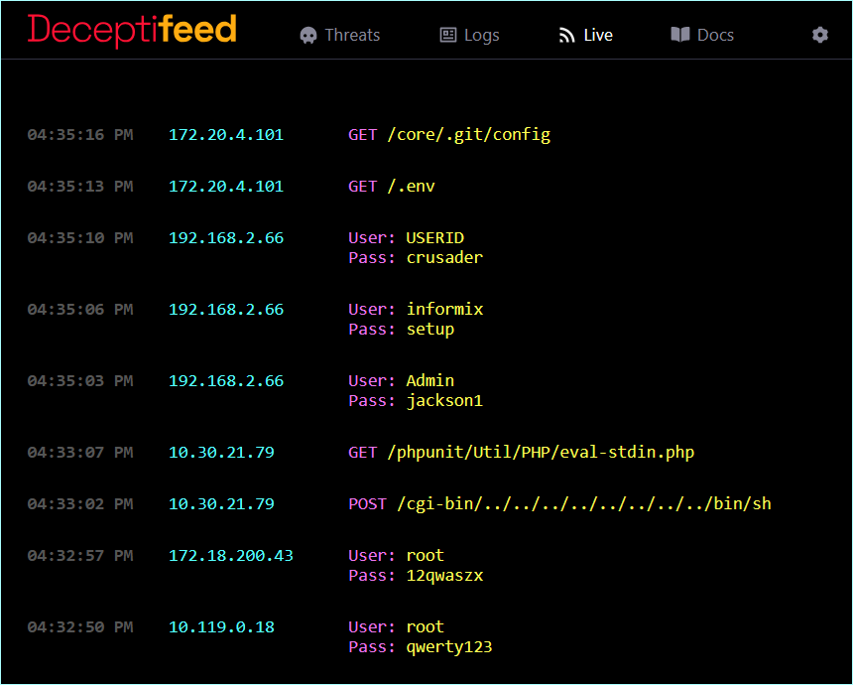
Task: Click the skull icon beside Threats
Action: coord(308,36)
